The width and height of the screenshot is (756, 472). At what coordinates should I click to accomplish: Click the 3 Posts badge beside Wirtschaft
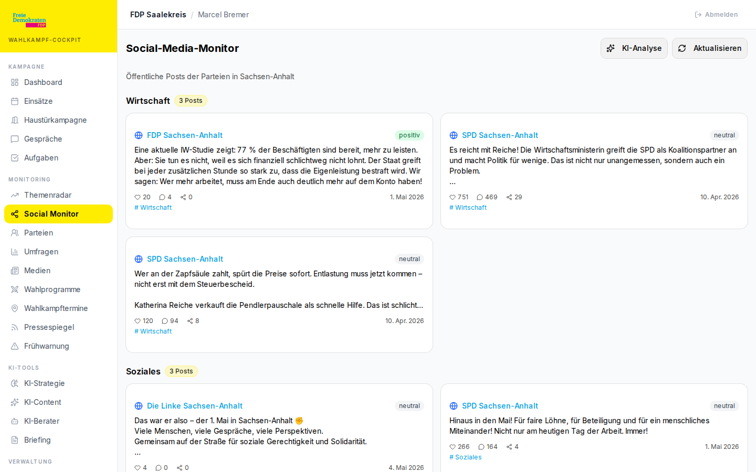(x=191, y=101)
